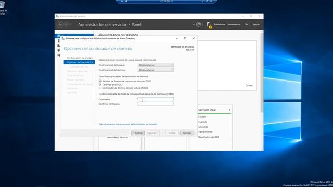Toggle Controlador de dominio de solo lectura (RODC)

point(100,88)
